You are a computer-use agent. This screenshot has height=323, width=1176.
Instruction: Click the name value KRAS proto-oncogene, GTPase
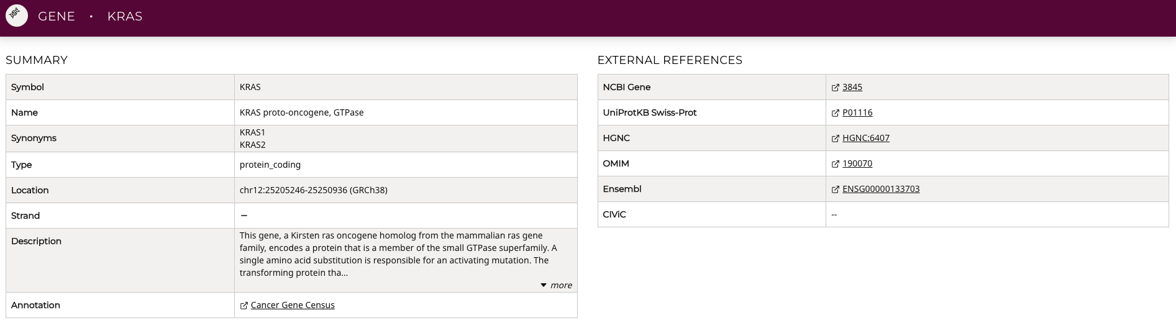[x=301, y=112]
